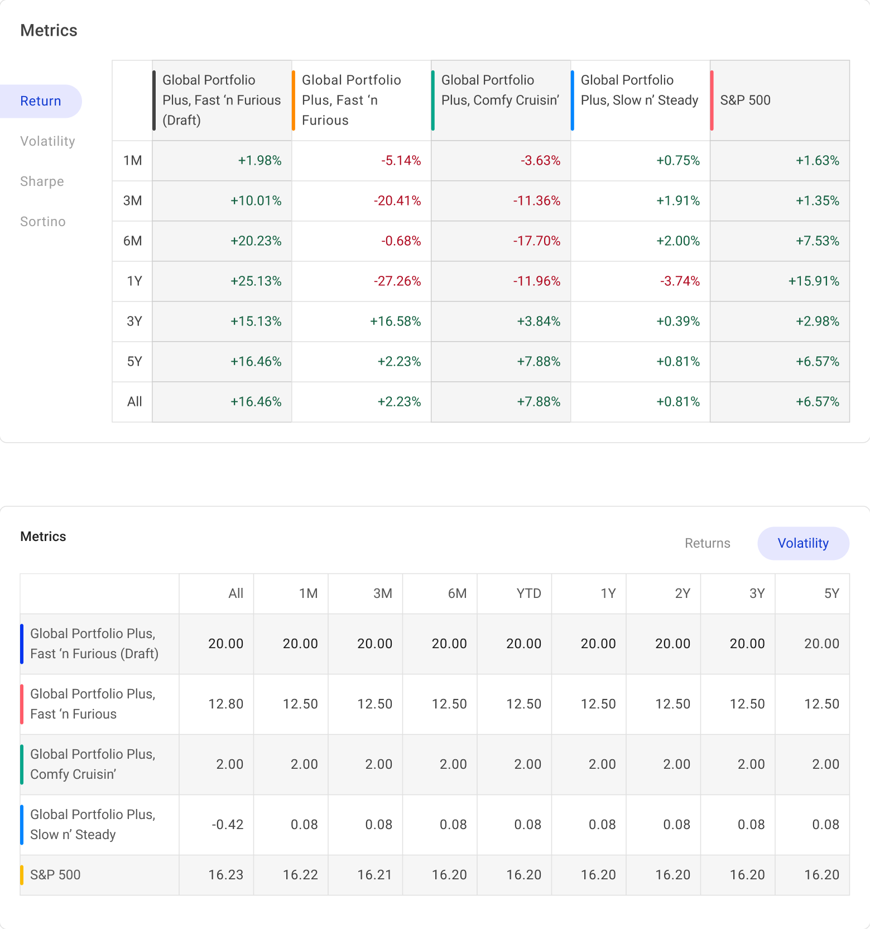Select the -27.26% return cell
Image resolution: width=870 pixels, height=929 pixels.
(x=397, y=281)
